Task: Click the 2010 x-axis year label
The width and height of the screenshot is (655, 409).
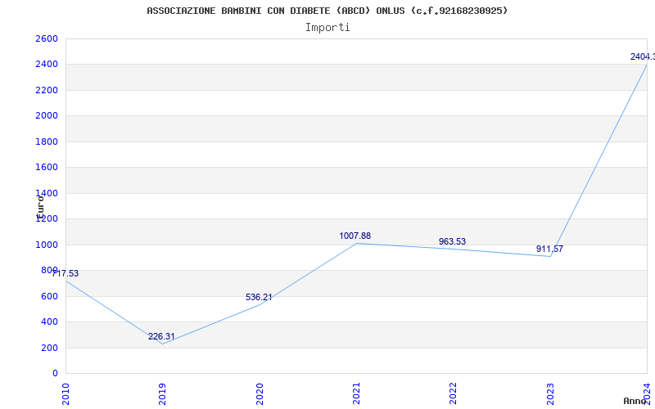Action: pos(66,392)
